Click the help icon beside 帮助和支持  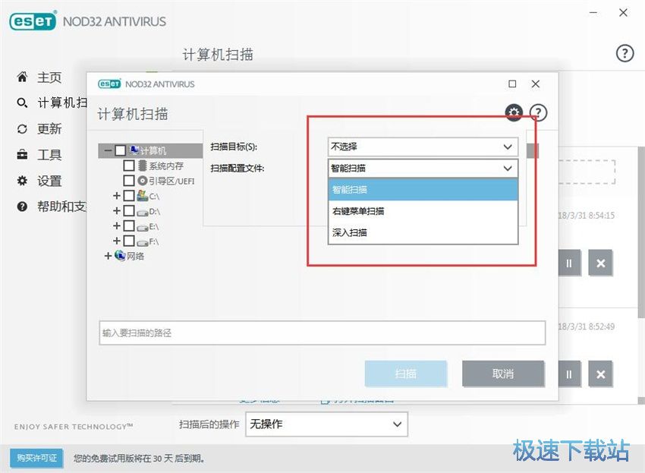[22, 207]
